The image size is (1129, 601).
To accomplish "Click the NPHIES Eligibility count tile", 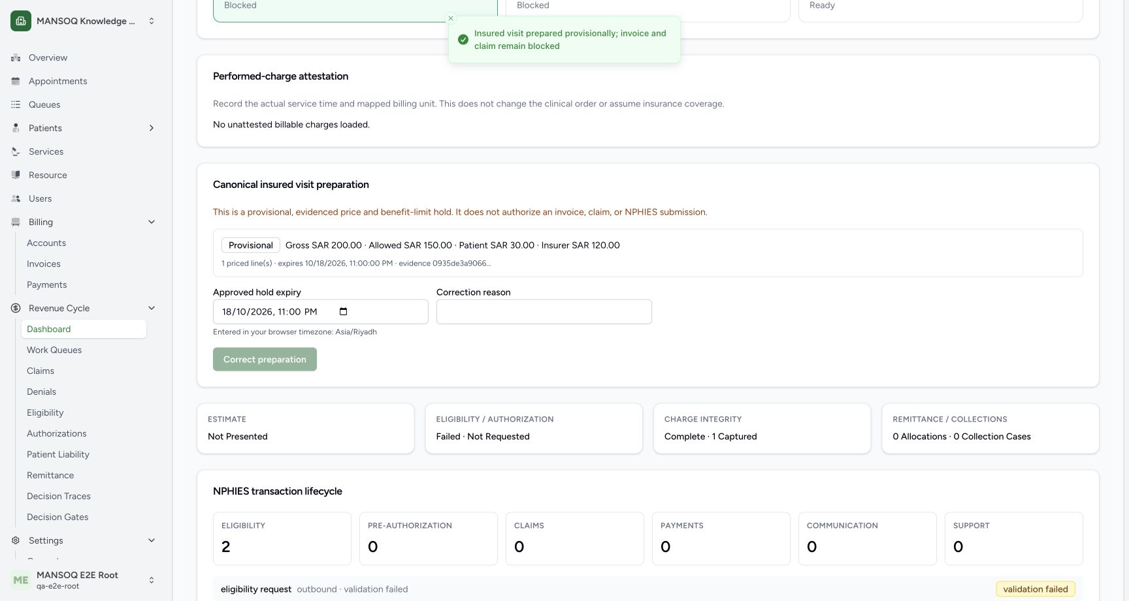I will pos(282,538).
